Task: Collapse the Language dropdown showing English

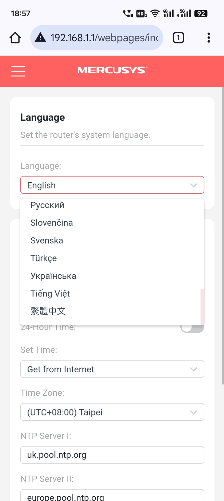Action: click(112, 185)
